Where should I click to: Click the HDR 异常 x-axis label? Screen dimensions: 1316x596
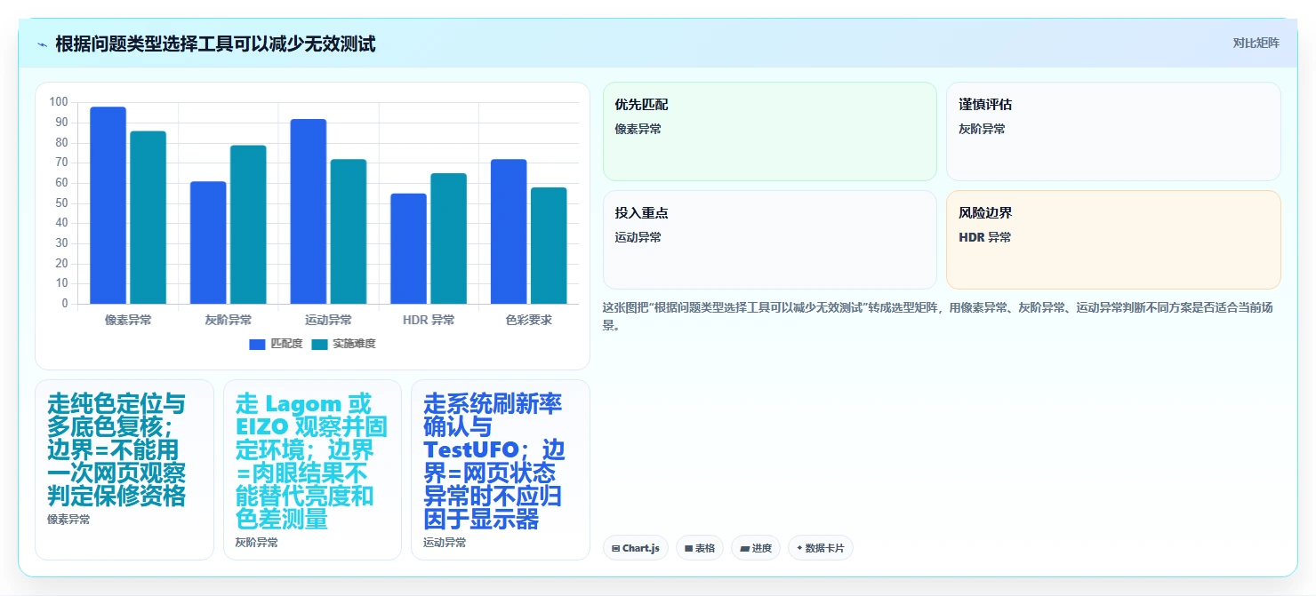429,320
